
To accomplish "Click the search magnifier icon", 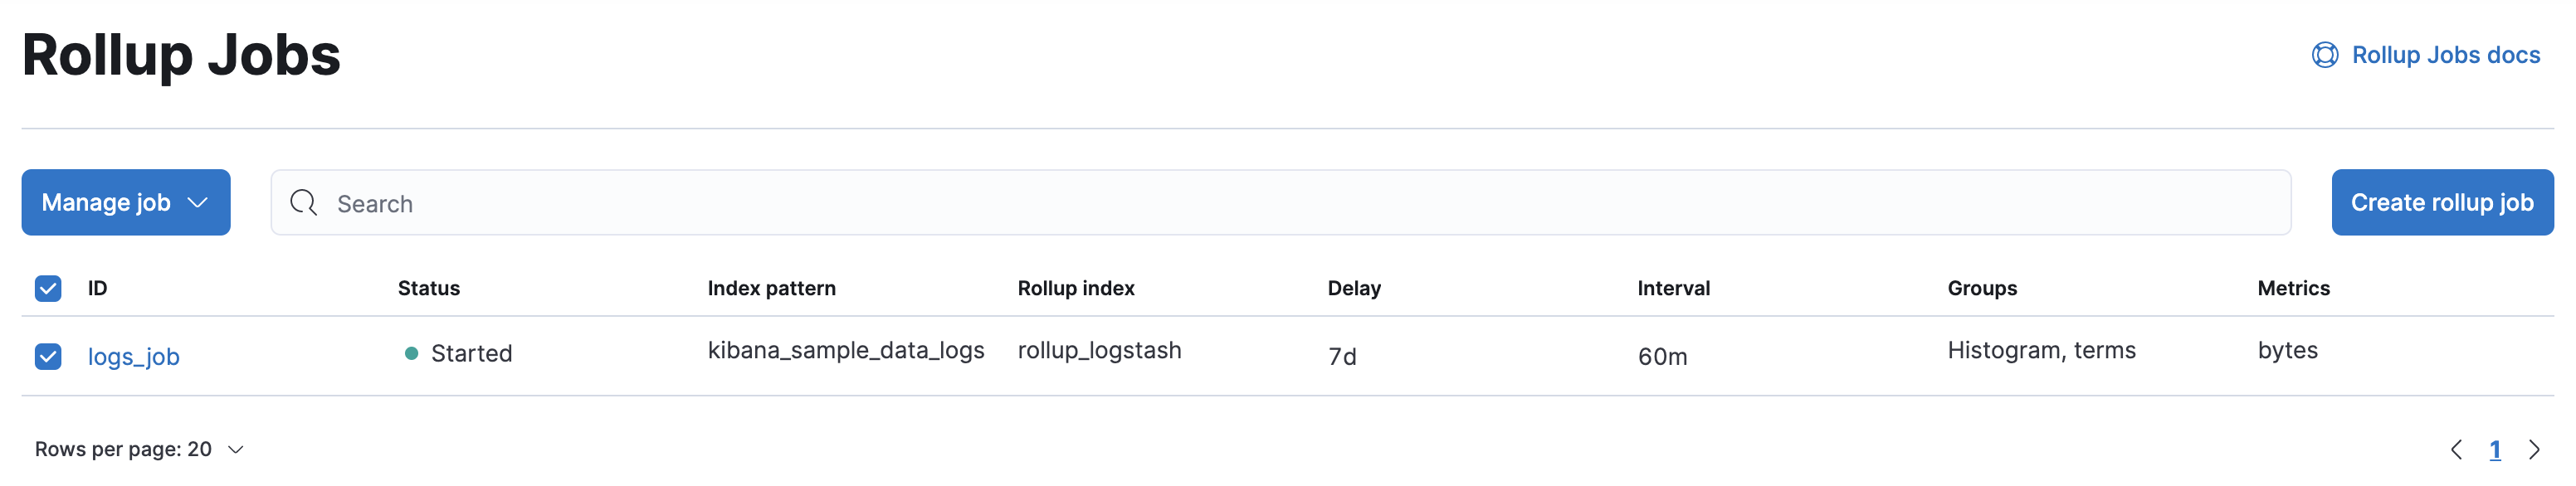I will [x=303, y=203].
